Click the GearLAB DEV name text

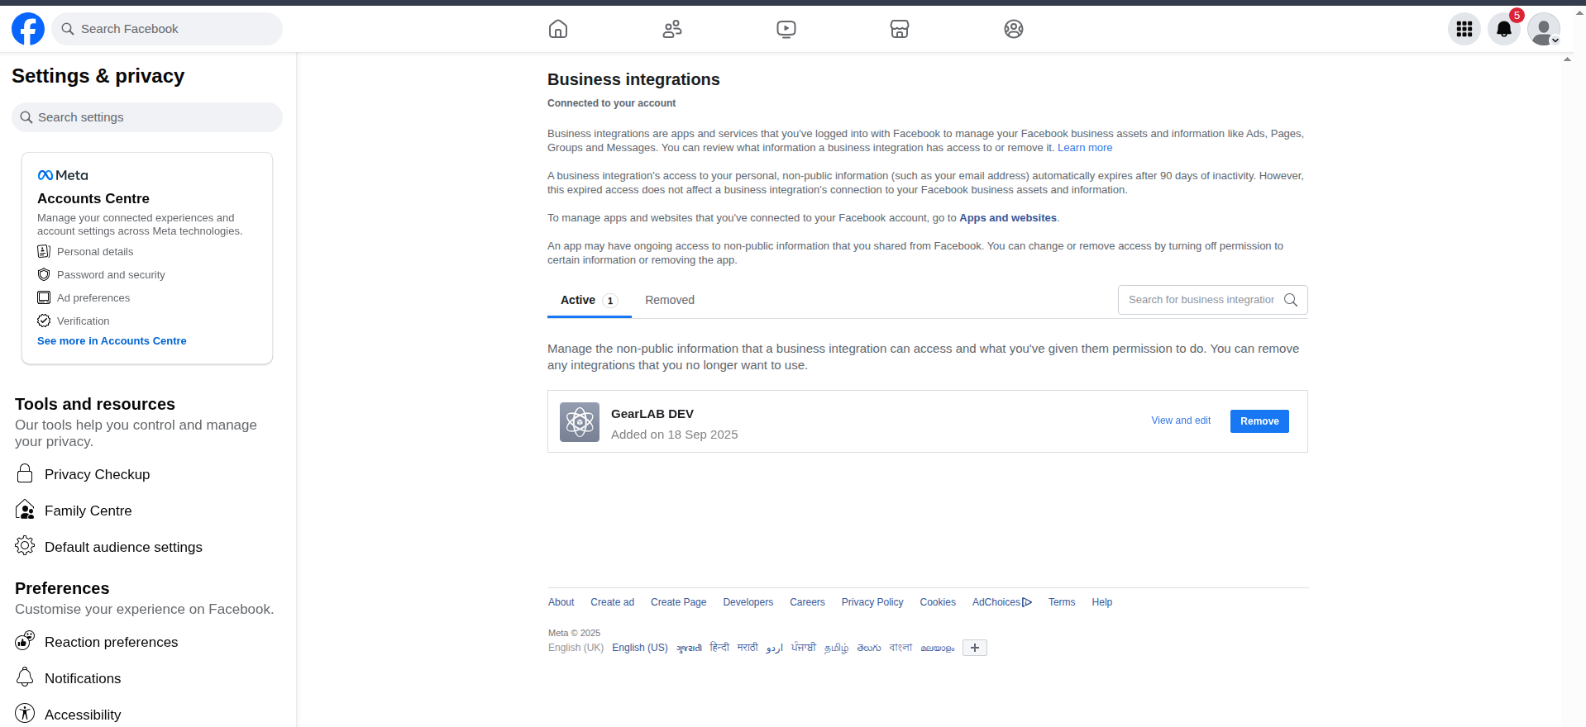[x=652, y=414]
